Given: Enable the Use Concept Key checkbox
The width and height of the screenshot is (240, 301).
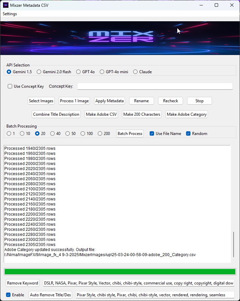Looking at the screenshot, I should click(x=10, y=86).
